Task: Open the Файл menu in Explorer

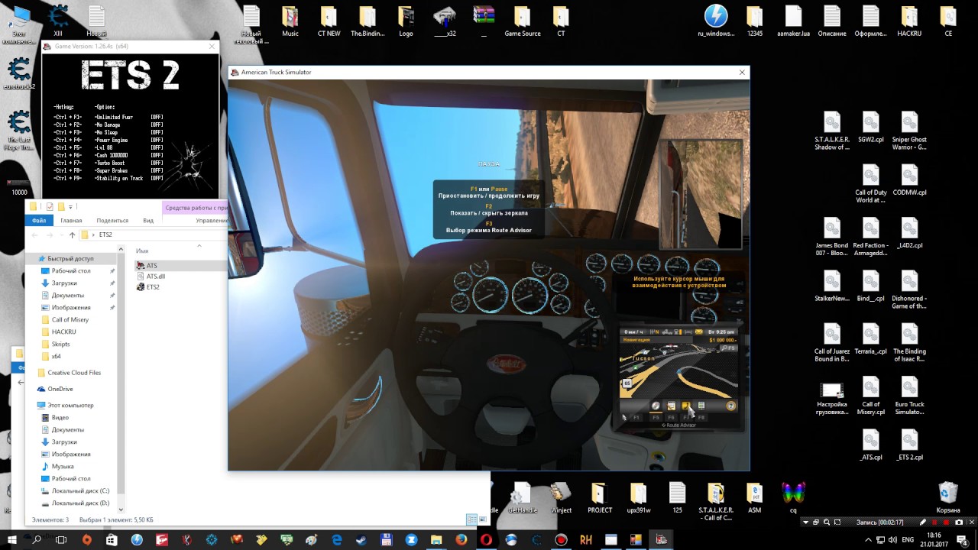Action: click(38, 220)
